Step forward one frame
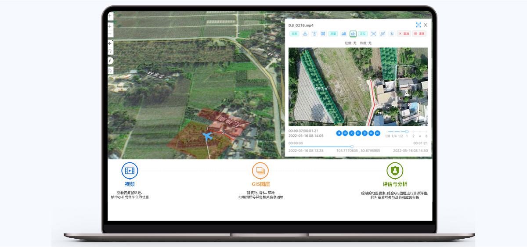The width and height of the screenshot is (527, 247). tap(365, 133)
